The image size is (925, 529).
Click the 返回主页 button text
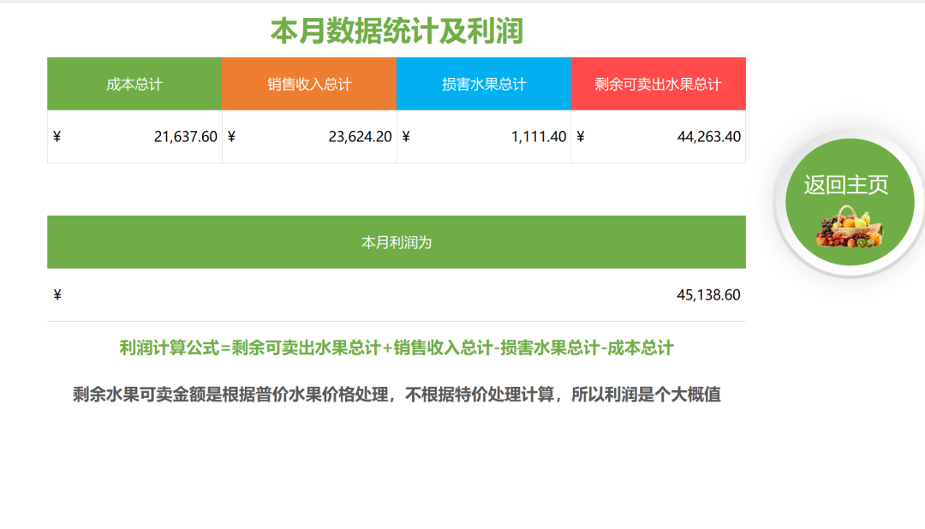click(x=845, y=185)
